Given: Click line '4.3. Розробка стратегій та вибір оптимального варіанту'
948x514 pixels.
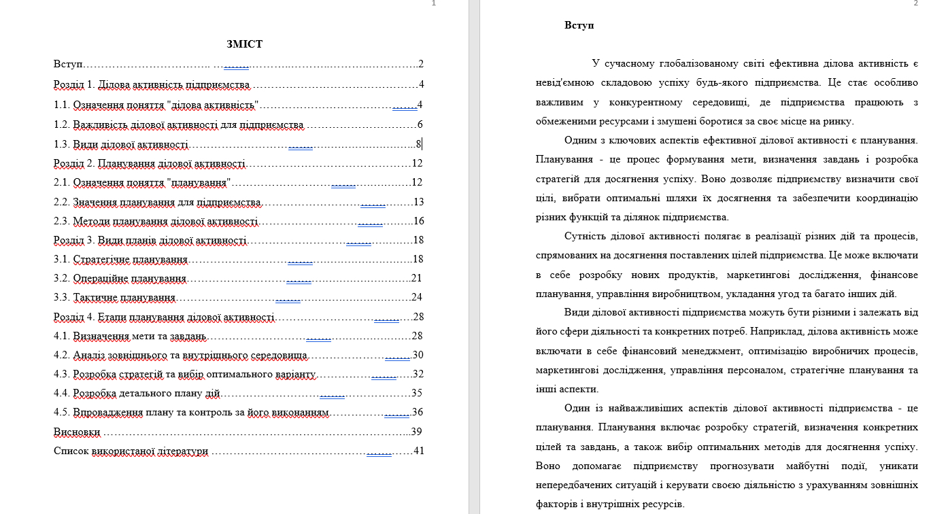Looking at the screenshot, I should click(x=239, y=374).
